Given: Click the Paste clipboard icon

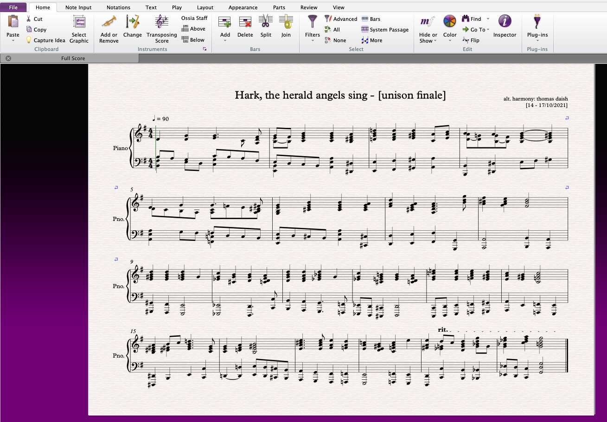Looking at the screenshot, I should pos(13,22).
